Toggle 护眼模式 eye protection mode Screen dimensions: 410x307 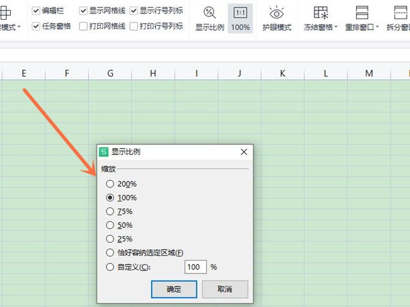point(277,12)
